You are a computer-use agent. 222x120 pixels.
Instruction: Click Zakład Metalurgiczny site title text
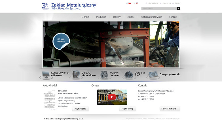[74, 5]
